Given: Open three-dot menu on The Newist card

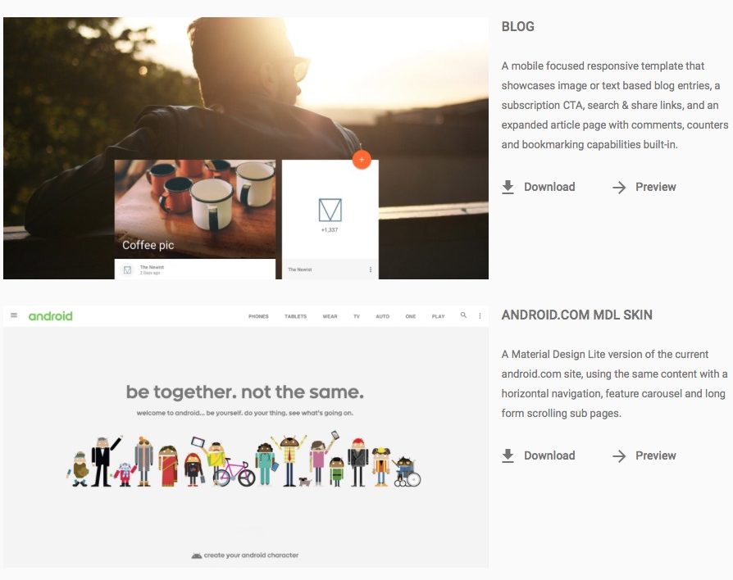Looking at the screenshot, I should coord(371,270).
